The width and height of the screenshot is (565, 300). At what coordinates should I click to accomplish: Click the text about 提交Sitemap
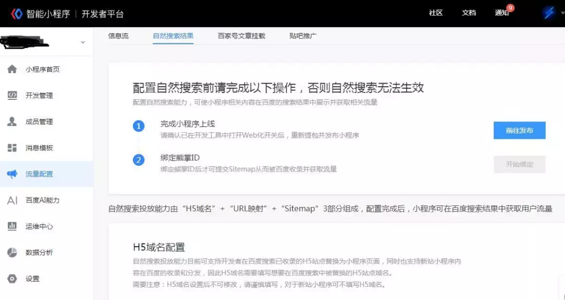point(248,169)
